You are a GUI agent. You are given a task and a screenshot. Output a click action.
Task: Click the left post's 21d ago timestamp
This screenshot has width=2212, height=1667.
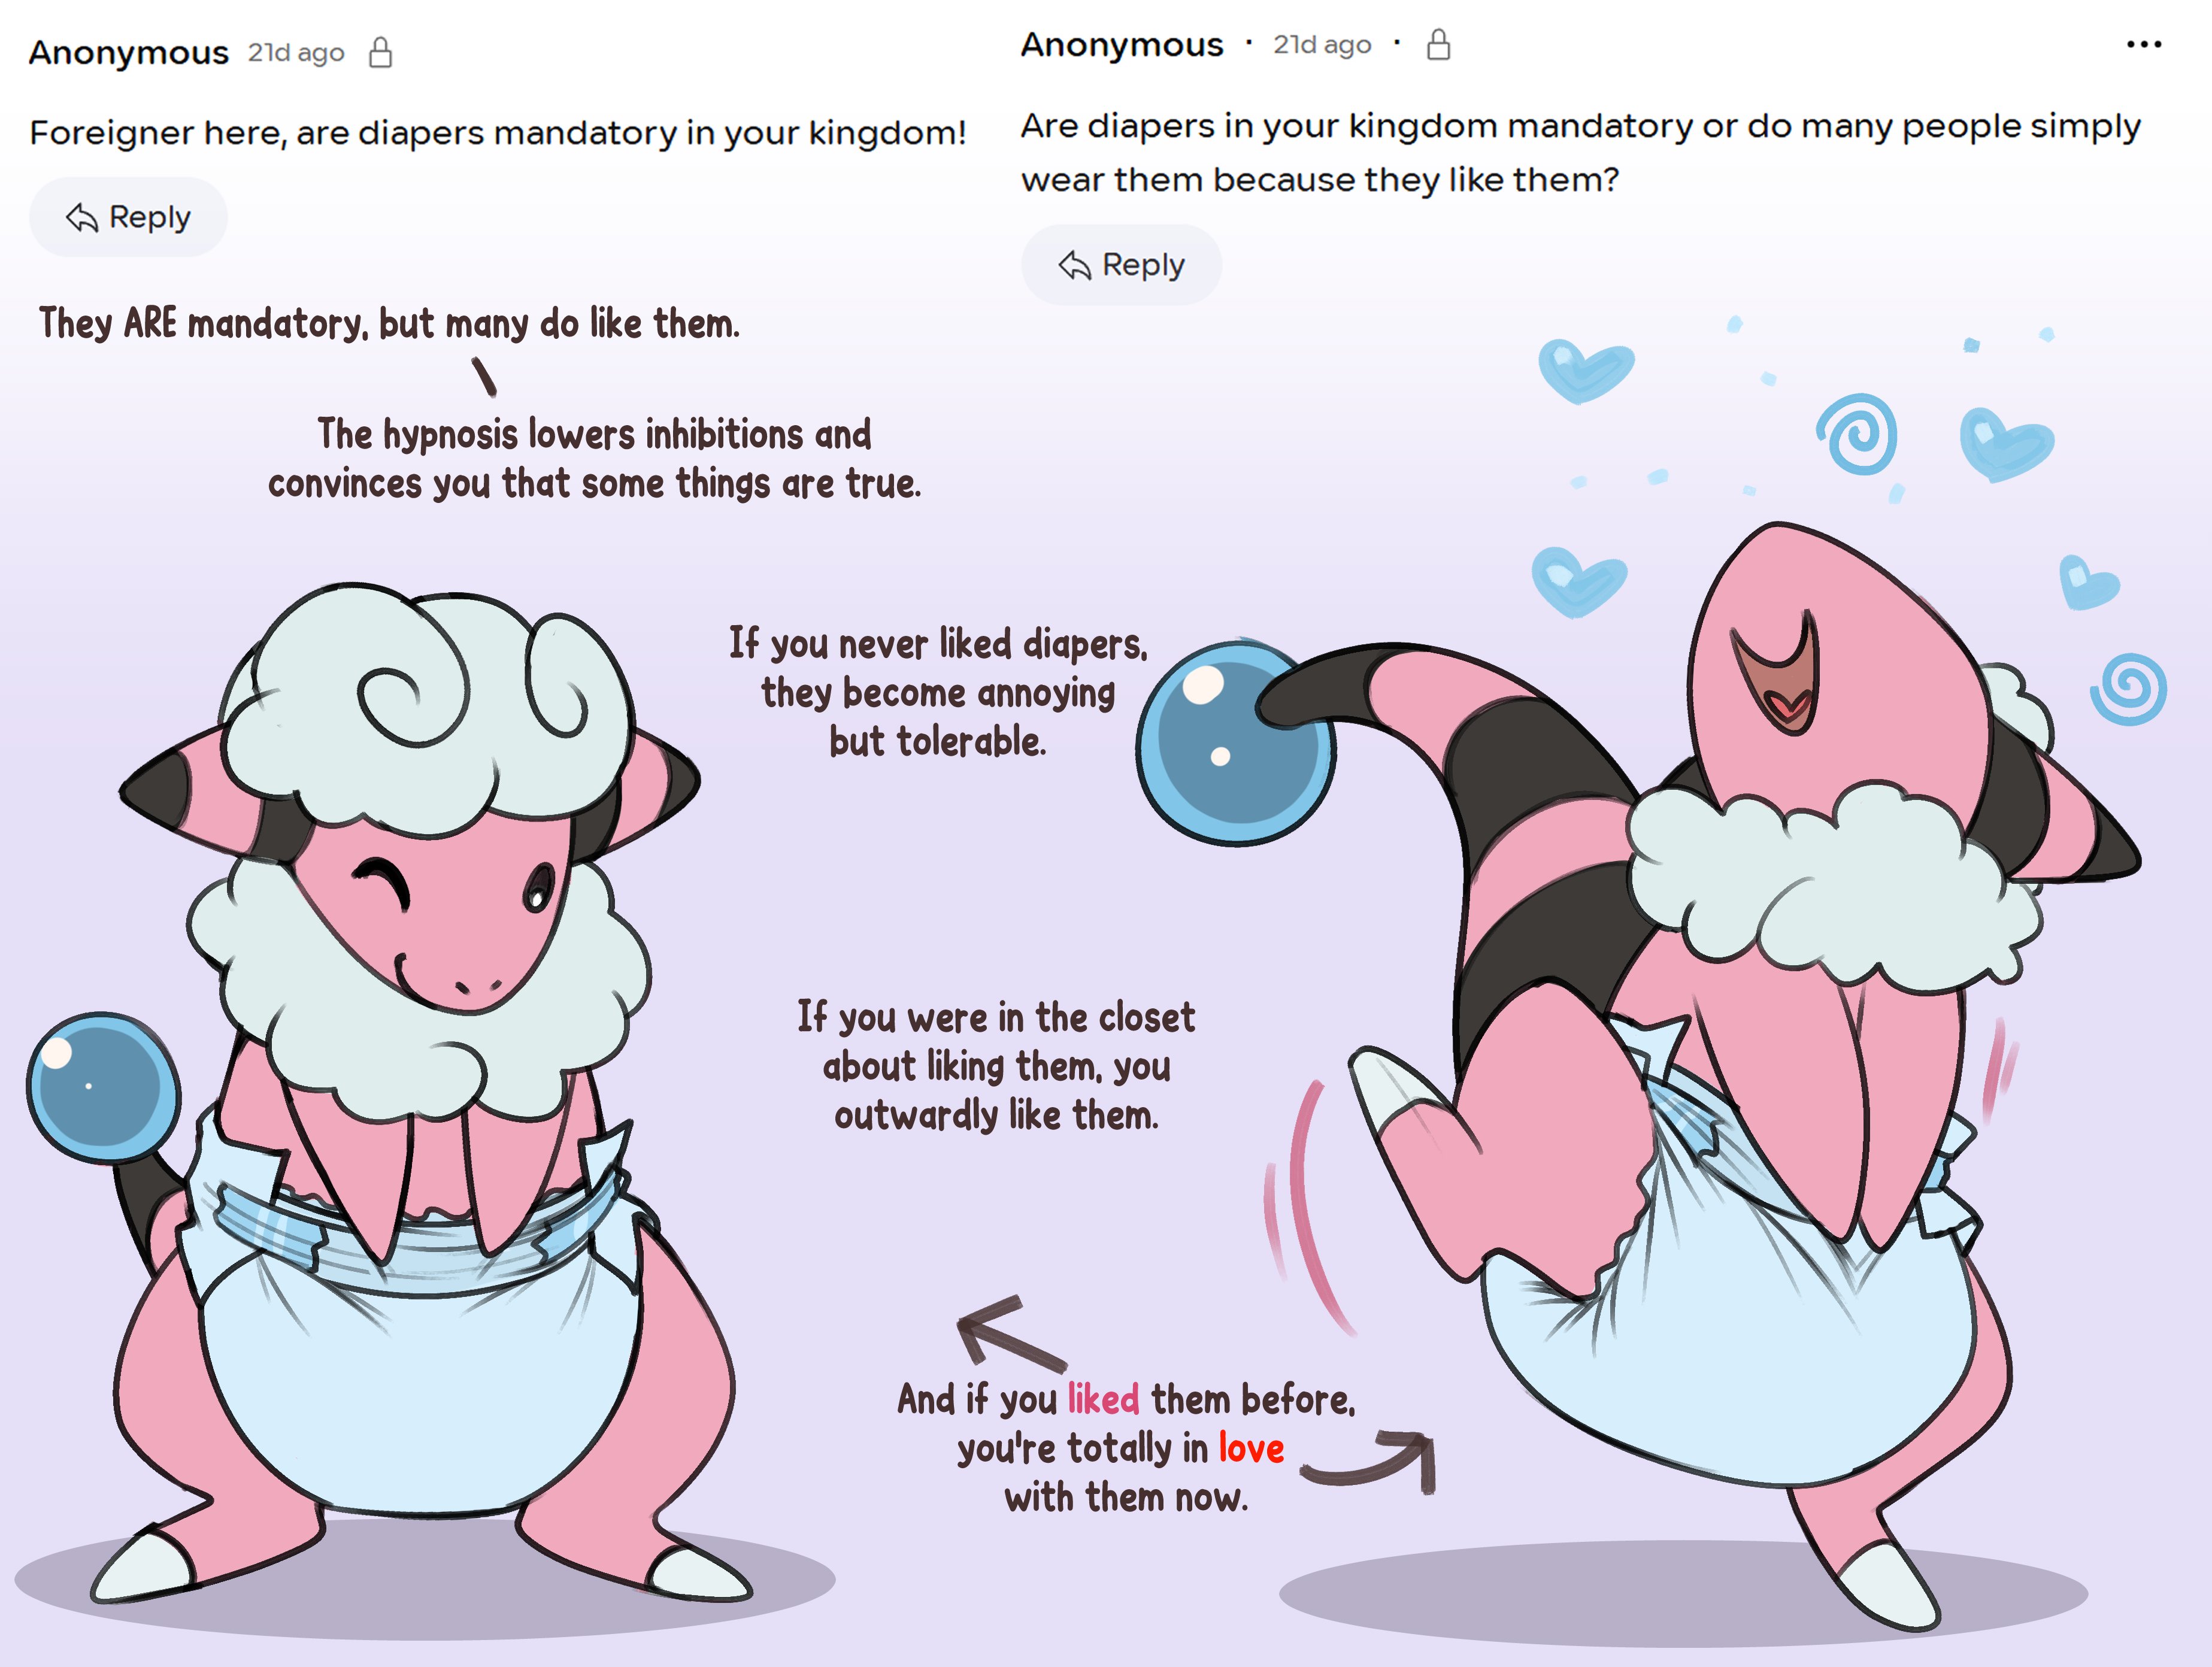tap(296, 53)
